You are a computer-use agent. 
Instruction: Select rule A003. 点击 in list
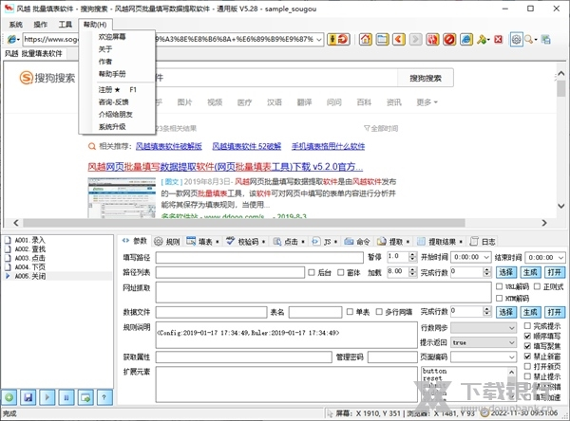point(29,258)
